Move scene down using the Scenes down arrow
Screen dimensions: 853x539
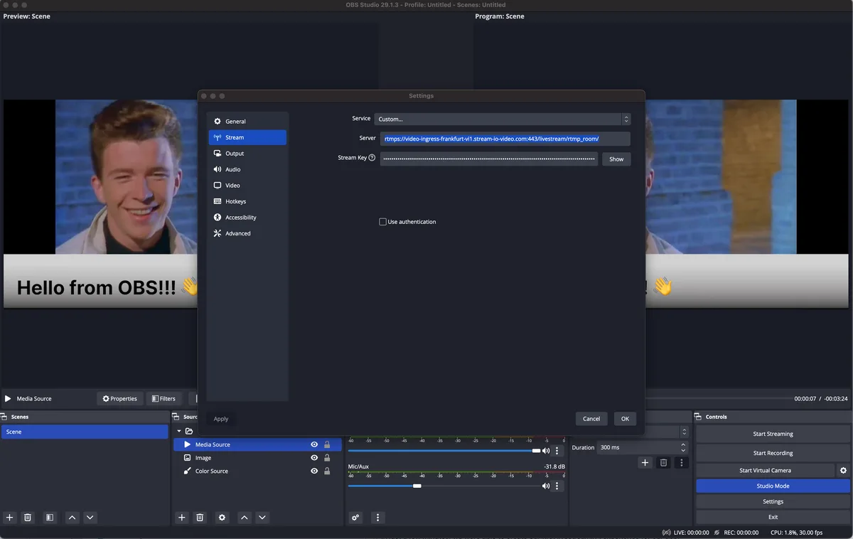(90, 518)
